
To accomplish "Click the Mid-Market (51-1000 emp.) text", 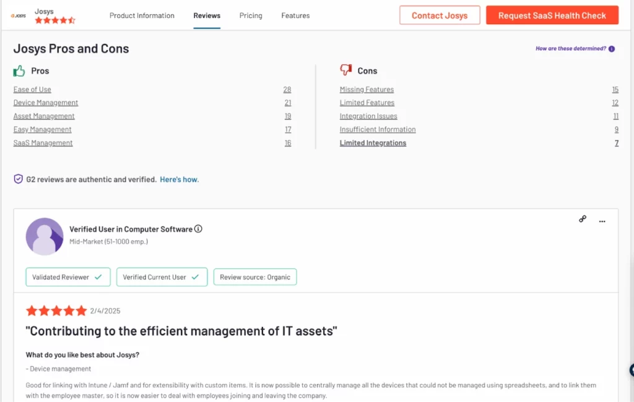I will click(109, 242).
